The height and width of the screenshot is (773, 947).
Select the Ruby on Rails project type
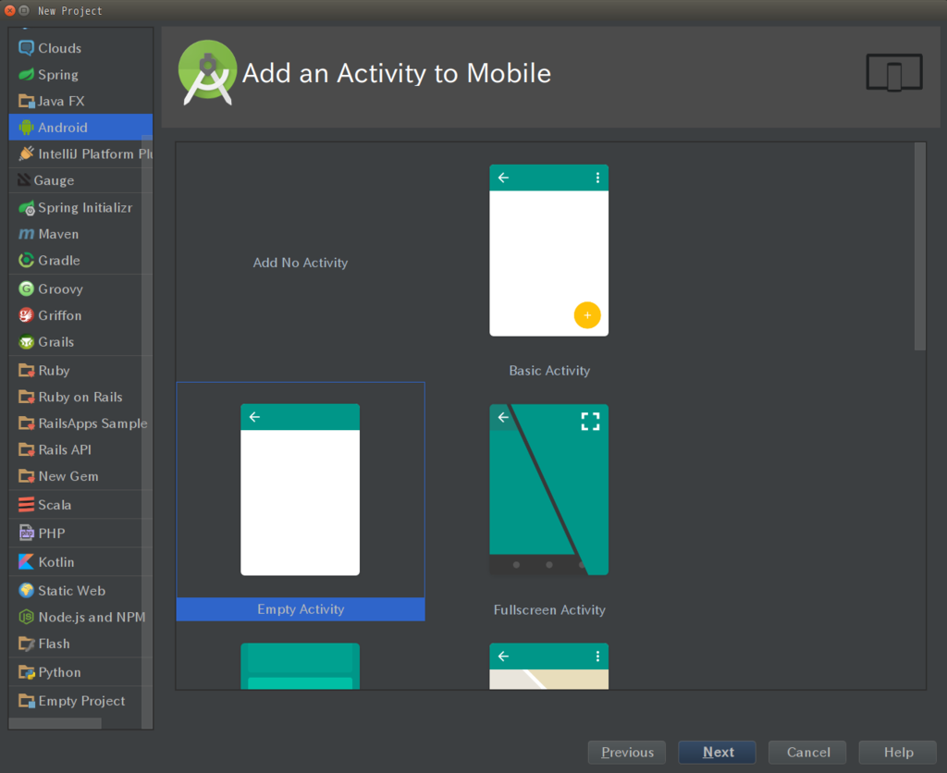pyautogui.click(x=80, y=397)
